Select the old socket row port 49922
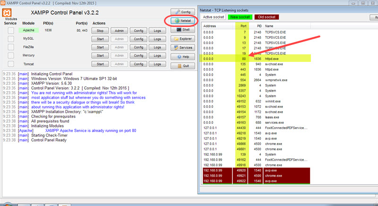Viewport: 378px width, 206px height. pos(256,181)
